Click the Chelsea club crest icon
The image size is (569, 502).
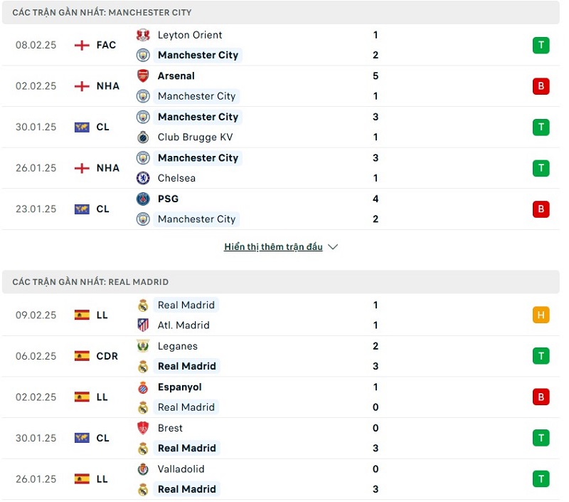click(143, 178)
